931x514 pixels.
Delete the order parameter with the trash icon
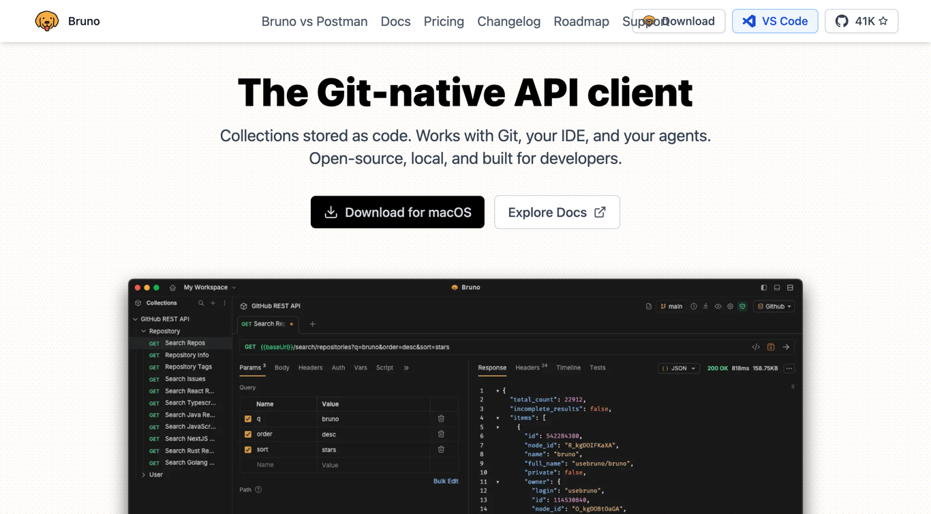coord(441,434)
